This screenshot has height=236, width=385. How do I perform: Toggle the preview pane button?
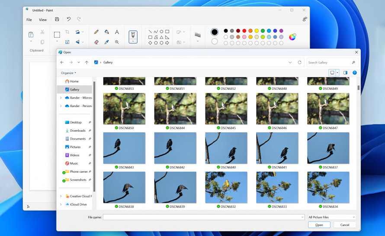(346, 73)
